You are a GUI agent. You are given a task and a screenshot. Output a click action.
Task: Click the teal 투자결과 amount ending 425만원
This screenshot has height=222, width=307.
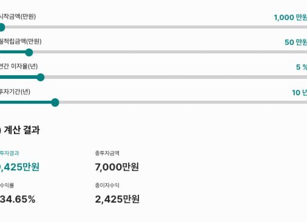click(x=19, y=167)
